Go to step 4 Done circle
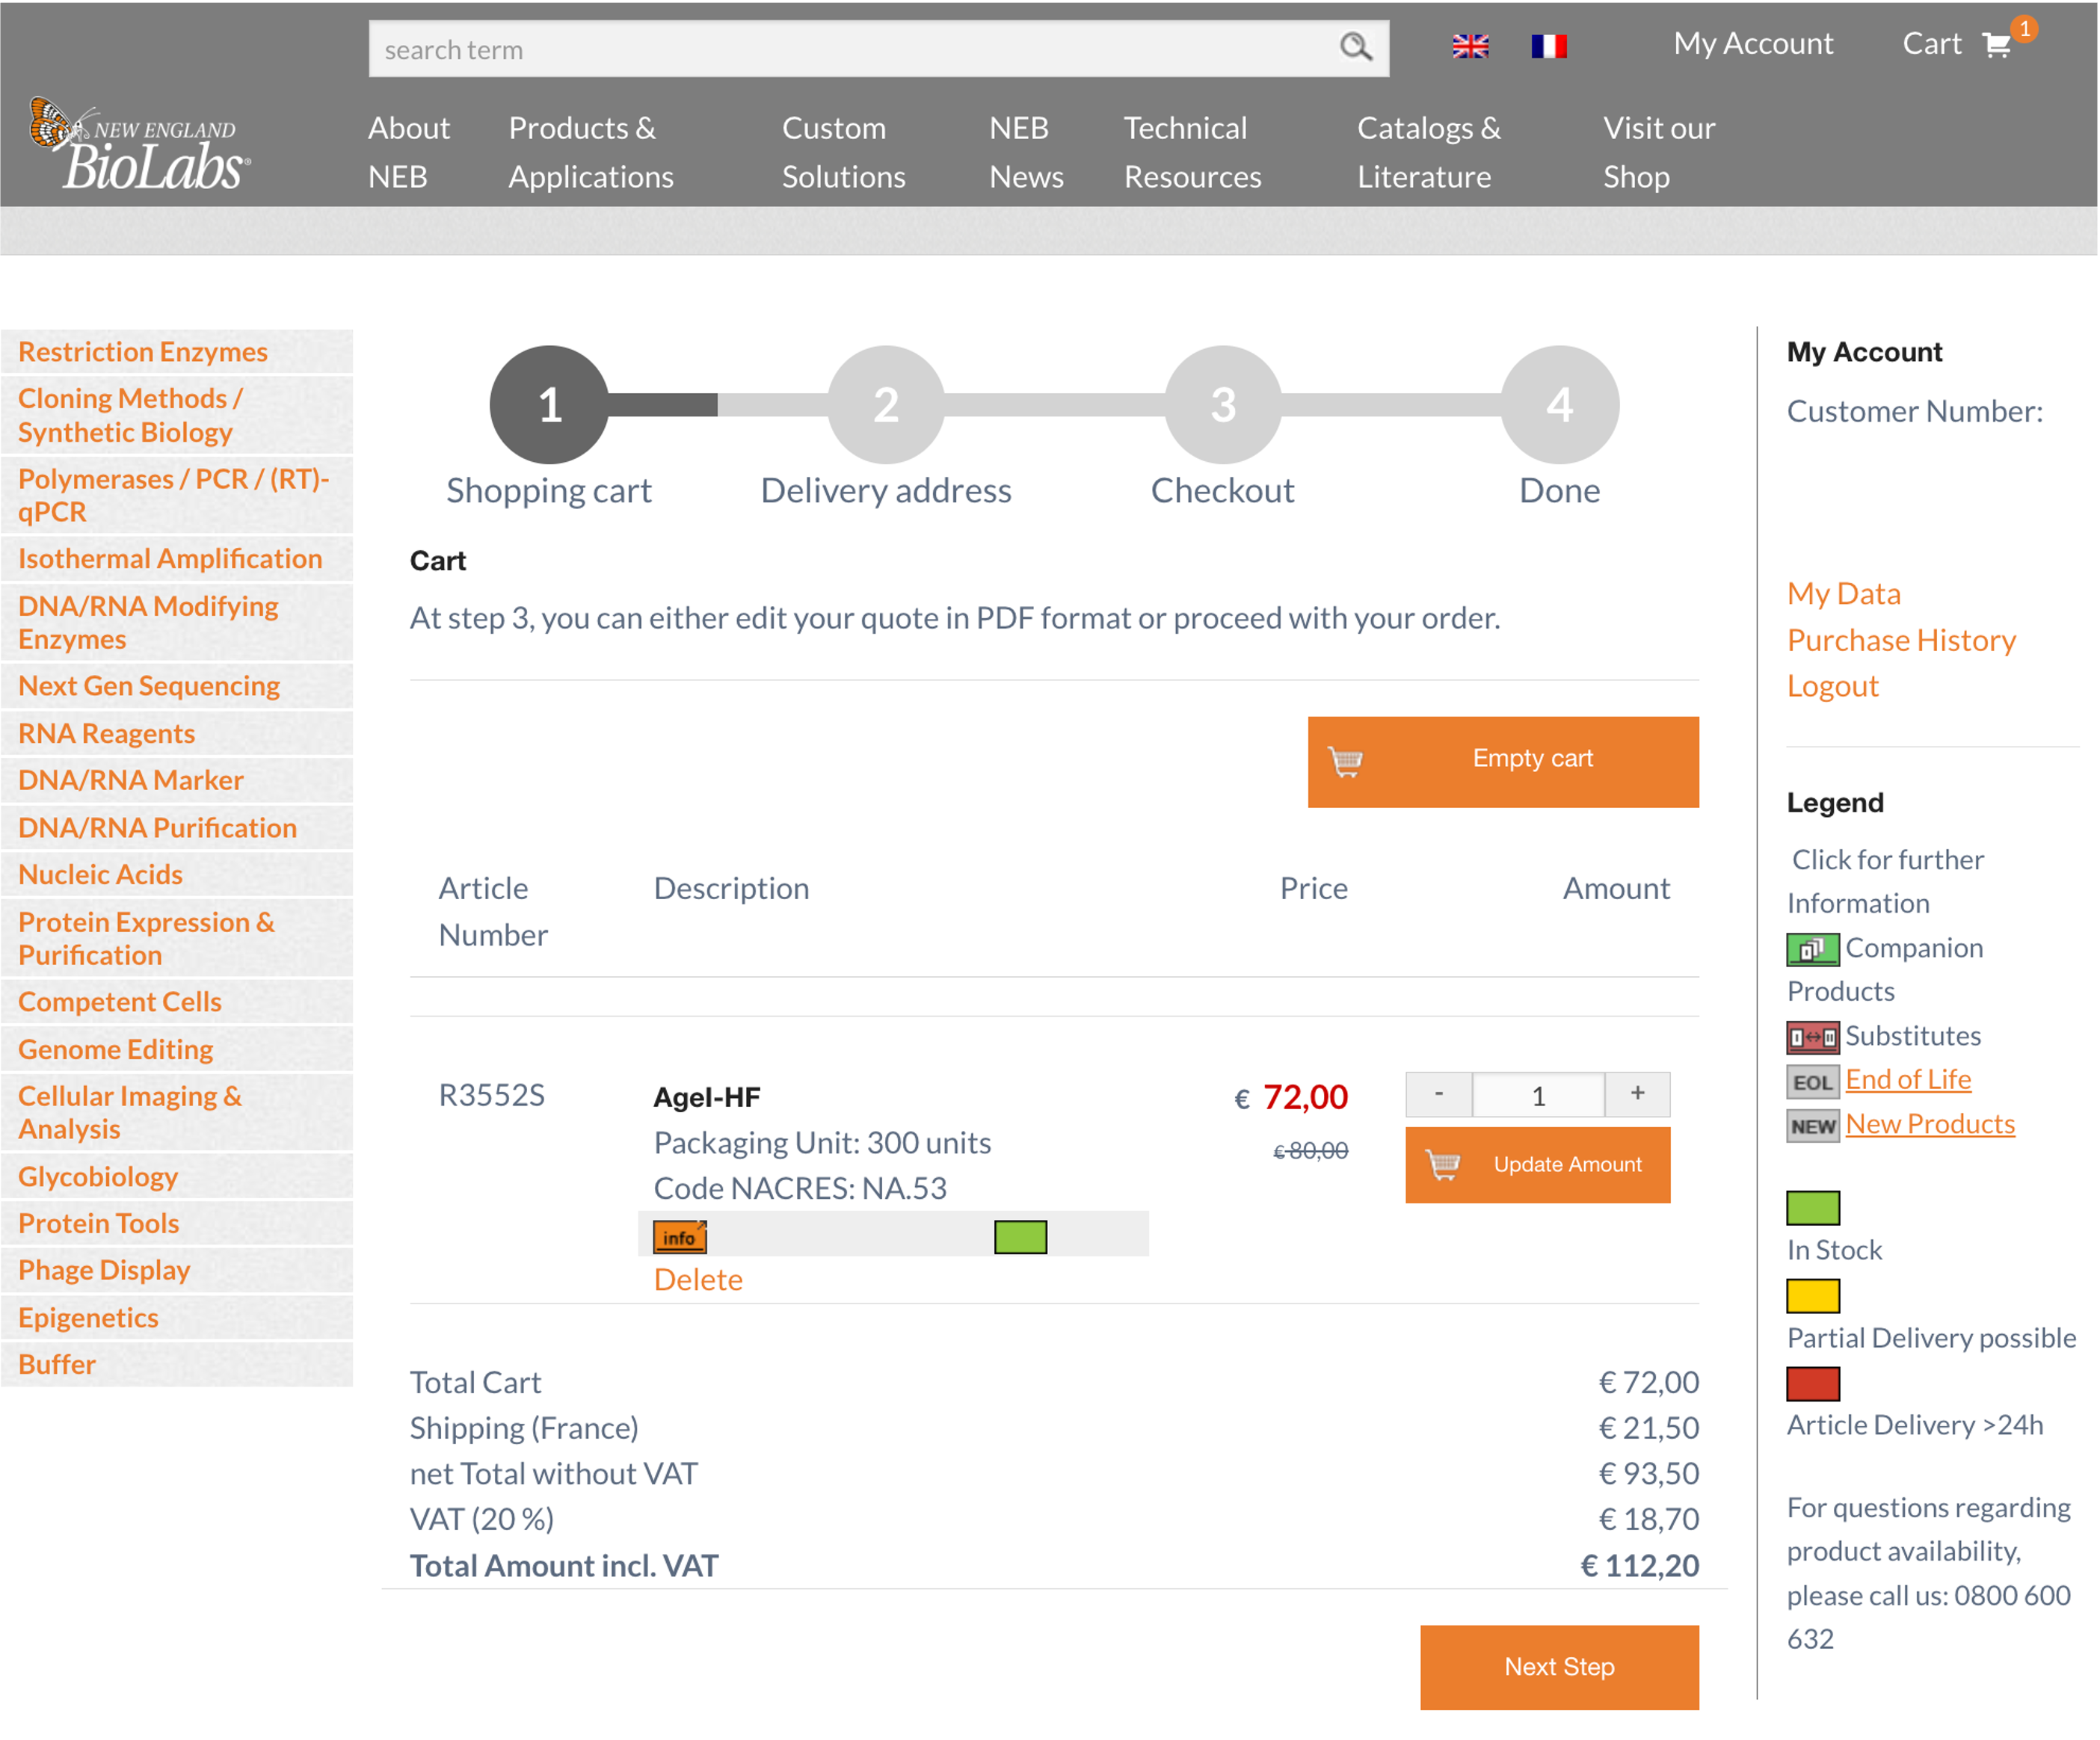The image size is (2100, 1740). (1560, 404)
